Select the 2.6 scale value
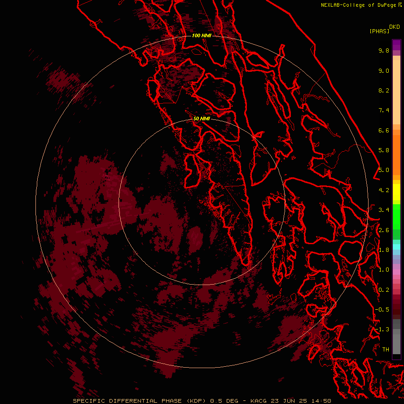Viewport: 404px width, 404px height. click(384, 230)
